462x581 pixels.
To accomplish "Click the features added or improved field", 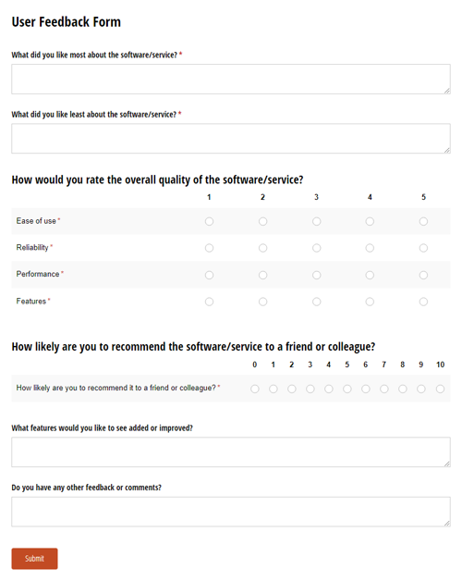I will pos(231,452).
